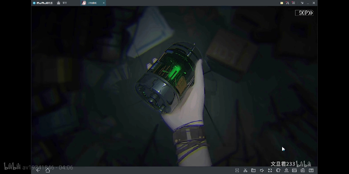This screenshot has width=349, height=174.
Task: Open the shared folder icon
Action: pos(254,170)
